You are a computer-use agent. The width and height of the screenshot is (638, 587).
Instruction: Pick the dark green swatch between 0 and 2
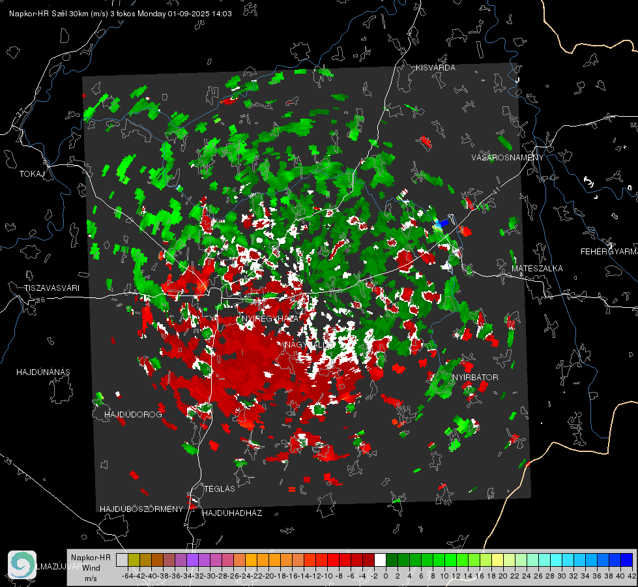tap(392, 560)
